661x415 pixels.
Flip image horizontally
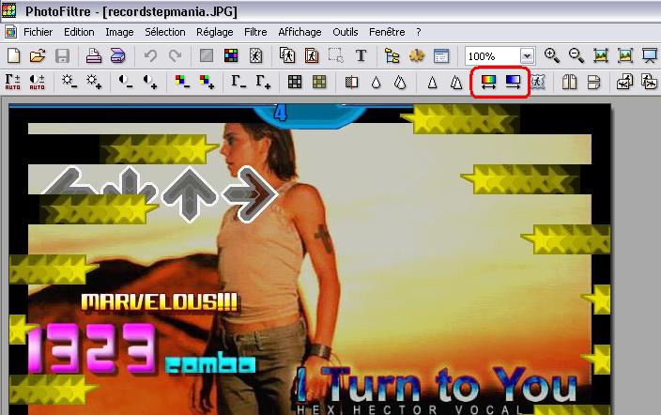(x=569, y=82)
